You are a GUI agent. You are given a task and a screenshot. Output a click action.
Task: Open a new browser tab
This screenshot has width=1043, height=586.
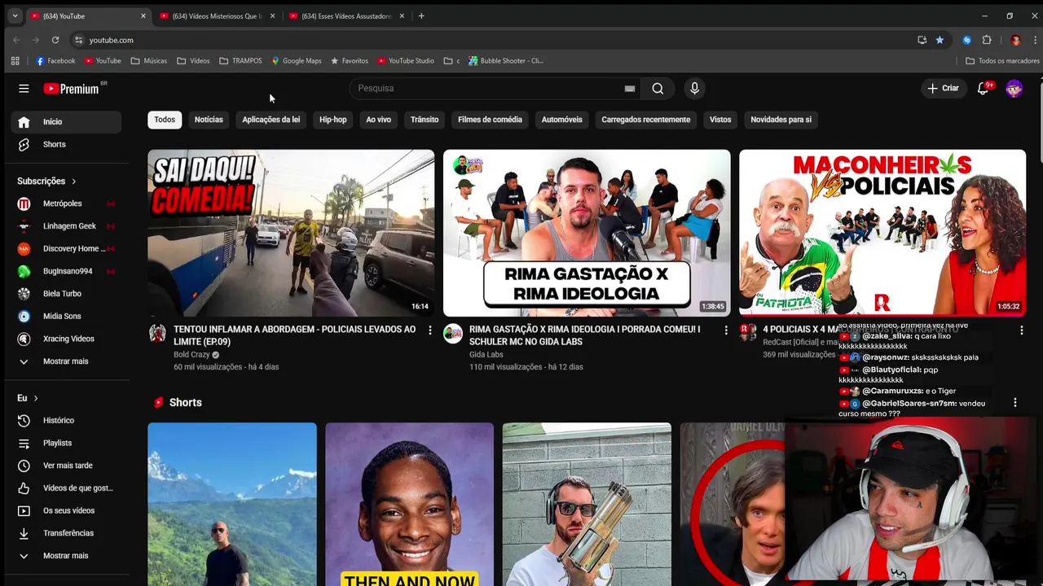click(421, 16)
